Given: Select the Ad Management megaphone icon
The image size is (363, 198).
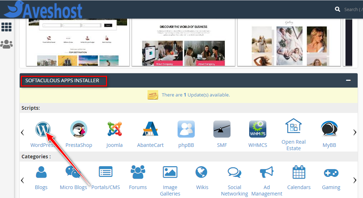Looking at the screenshot, I should [267, 172].
